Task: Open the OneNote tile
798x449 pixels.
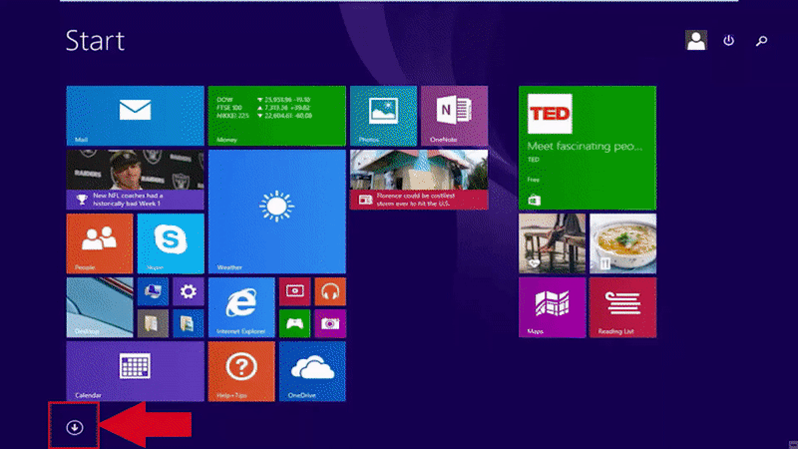Action: tap(454, 116)
